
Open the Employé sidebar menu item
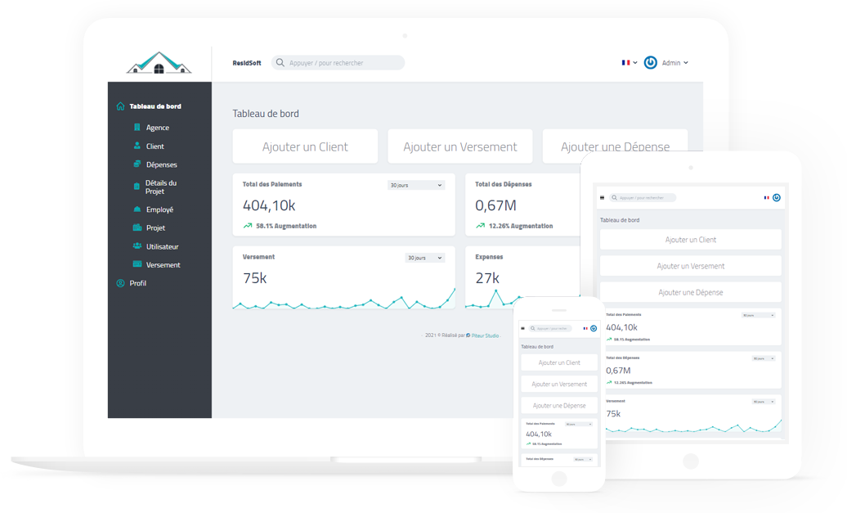coord(160,209)
